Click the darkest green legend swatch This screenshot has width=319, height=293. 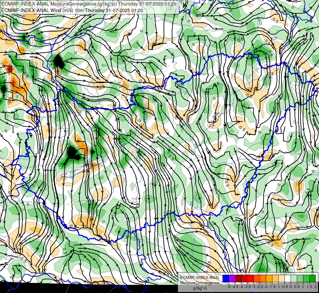pyautogui.click(x=312, y=279)
